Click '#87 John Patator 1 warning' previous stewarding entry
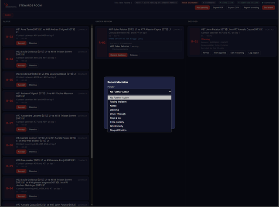 [124, 46]
